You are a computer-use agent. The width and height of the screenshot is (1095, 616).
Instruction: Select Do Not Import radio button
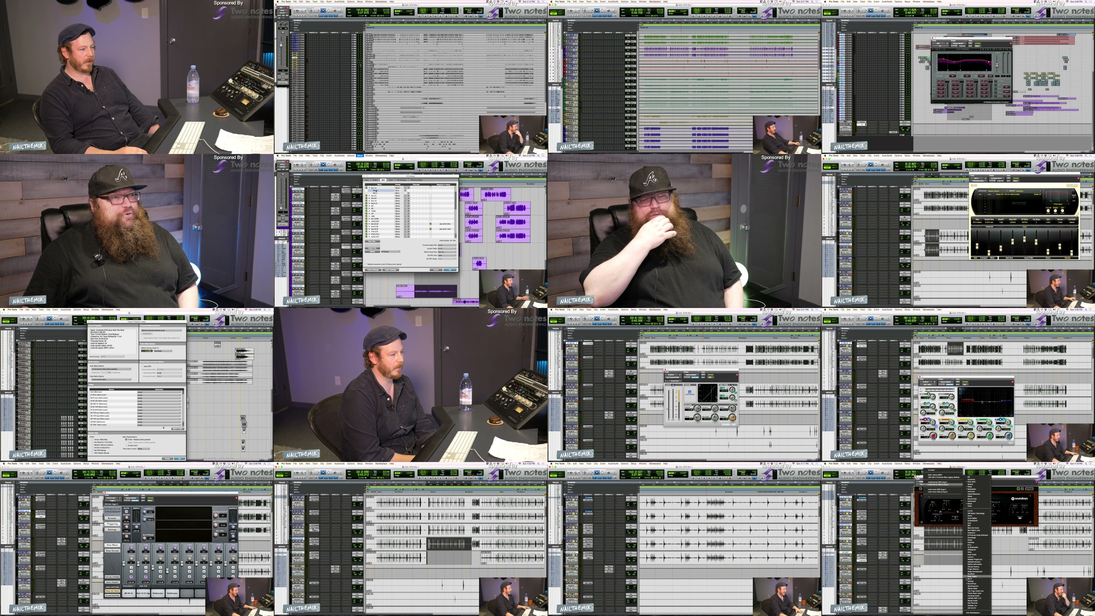click(126, 446)
